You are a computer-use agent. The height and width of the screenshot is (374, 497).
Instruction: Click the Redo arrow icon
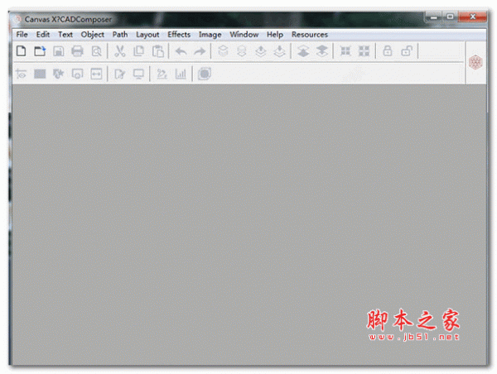[200, 51]
